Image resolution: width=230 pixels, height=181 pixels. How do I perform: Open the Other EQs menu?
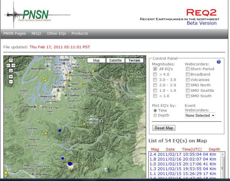[x=56, y=33]
